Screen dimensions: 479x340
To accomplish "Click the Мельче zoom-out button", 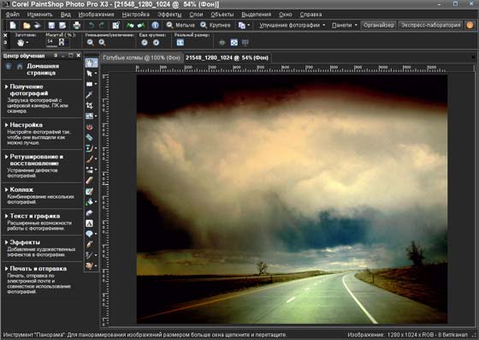I will click(180, 25).
